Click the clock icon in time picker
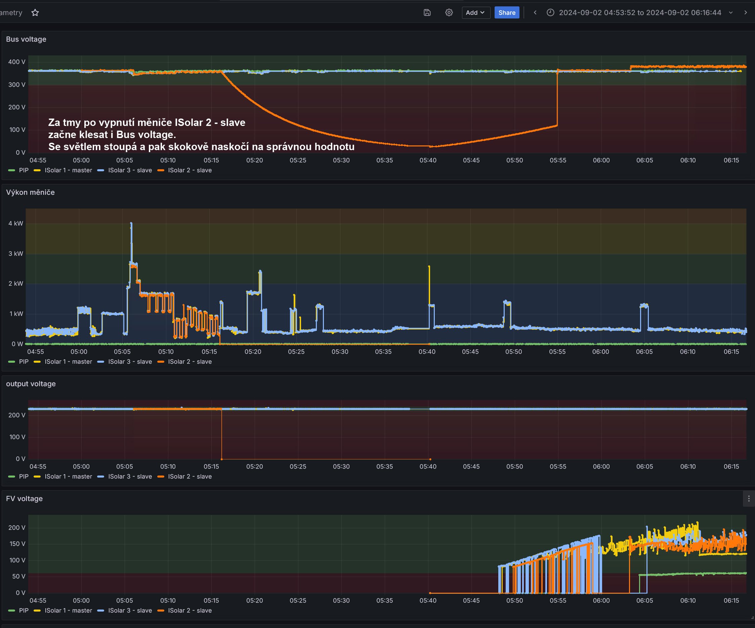The image size is (755, 628). tap(550, 12)
